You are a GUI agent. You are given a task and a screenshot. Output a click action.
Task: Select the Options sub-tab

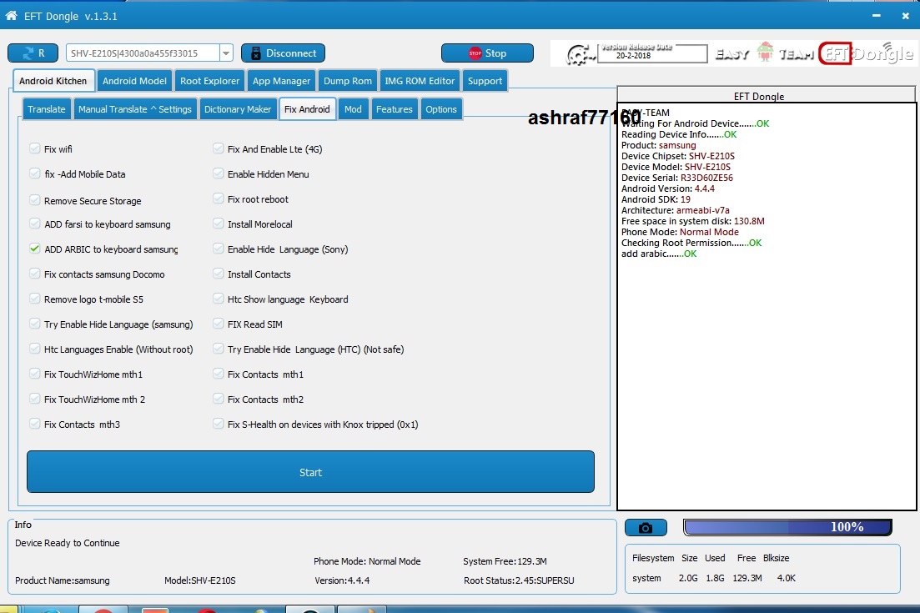(440, 109)
